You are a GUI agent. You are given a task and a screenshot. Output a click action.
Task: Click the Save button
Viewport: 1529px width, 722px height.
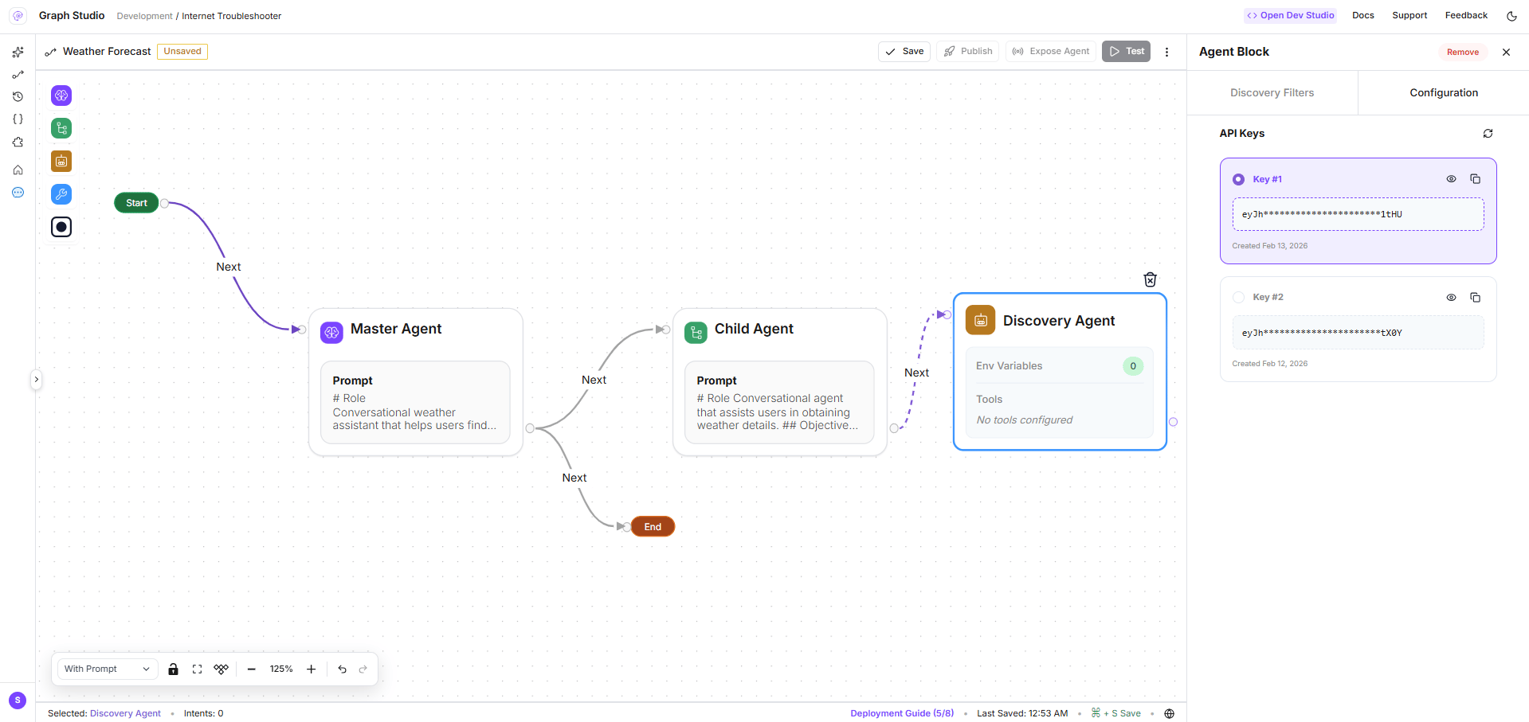tap(904, 52)
